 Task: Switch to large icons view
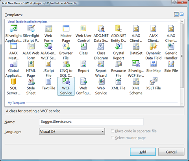tap(177, 14)
